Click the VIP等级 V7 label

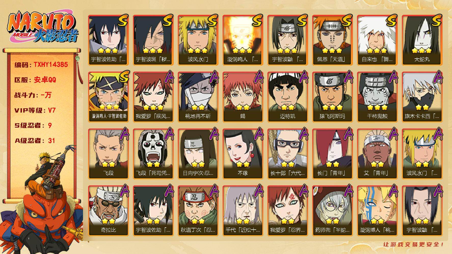35,110
